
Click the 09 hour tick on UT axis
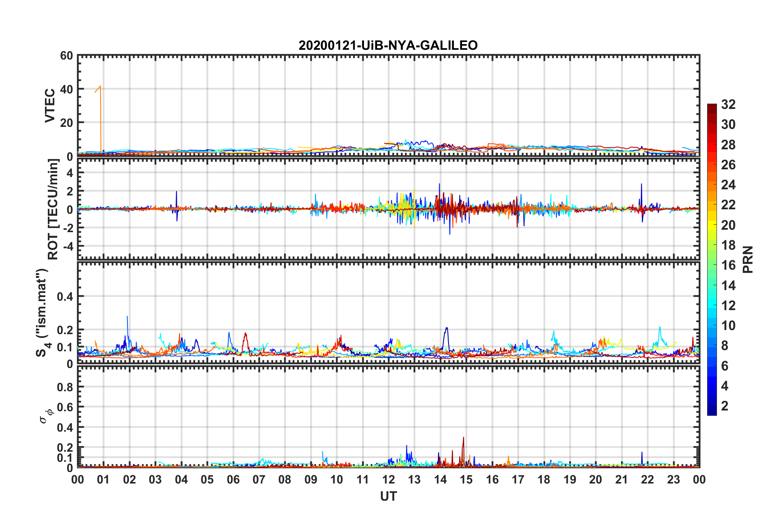[x=311, y=479]
